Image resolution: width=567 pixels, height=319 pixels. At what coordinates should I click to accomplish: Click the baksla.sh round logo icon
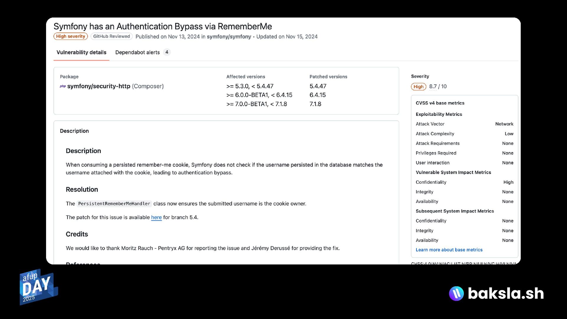[456, 293]
